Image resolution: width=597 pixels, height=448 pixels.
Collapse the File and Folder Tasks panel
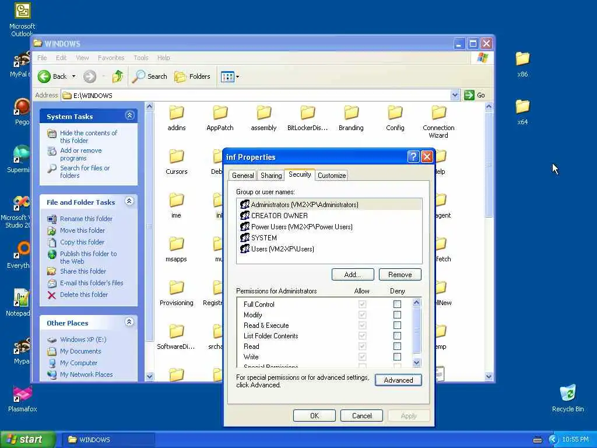(129, 201)
